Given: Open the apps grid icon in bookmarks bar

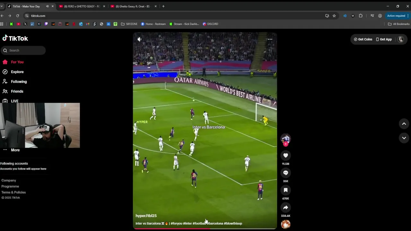Looking at the screenshot, I should tap(2, 24).
